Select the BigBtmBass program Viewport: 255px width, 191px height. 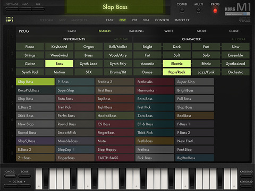(194, 158)
